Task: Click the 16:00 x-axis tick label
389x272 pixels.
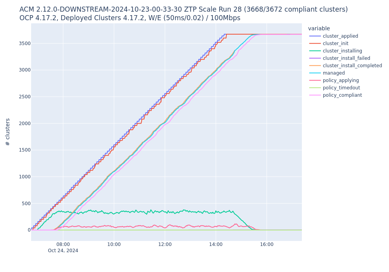Action: click(x=267, y=244)
